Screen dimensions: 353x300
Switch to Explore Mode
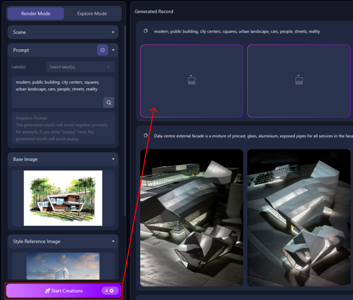92,14
